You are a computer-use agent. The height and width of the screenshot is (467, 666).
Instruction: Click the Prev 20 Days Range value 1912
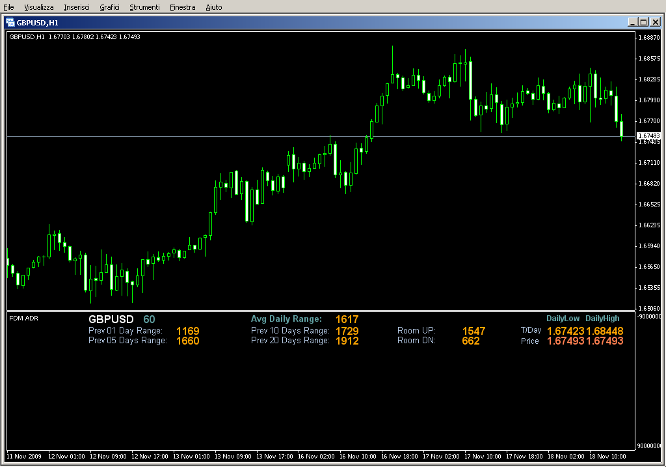[347, 341]
